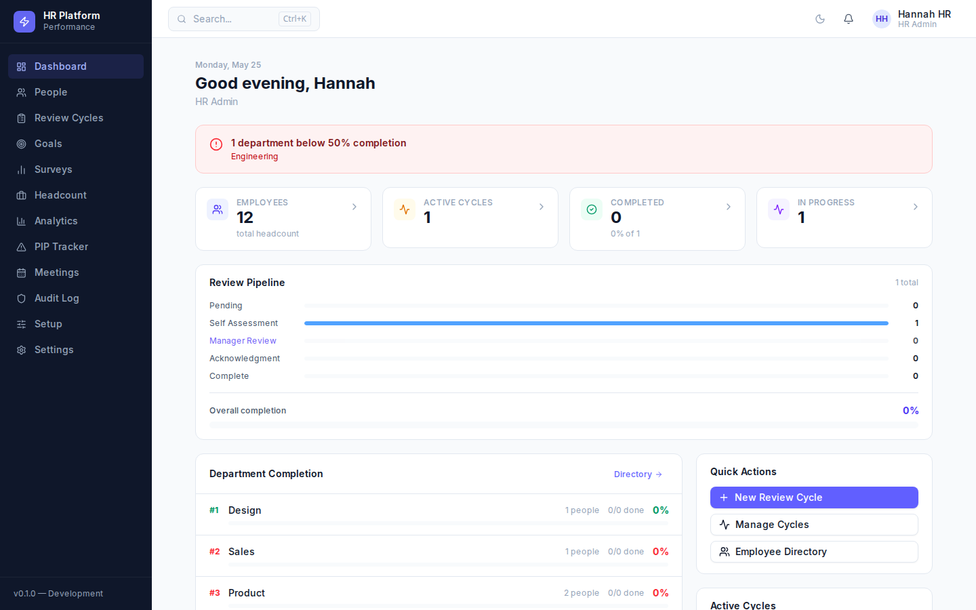976x610 pixels.
Task: Click the search magnifier icon
Action: 182,19
